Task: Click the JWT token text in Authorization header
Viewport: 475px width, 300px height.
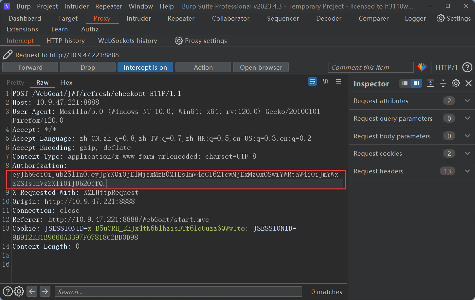Action: pyautogui.click(x=175, y=179)
